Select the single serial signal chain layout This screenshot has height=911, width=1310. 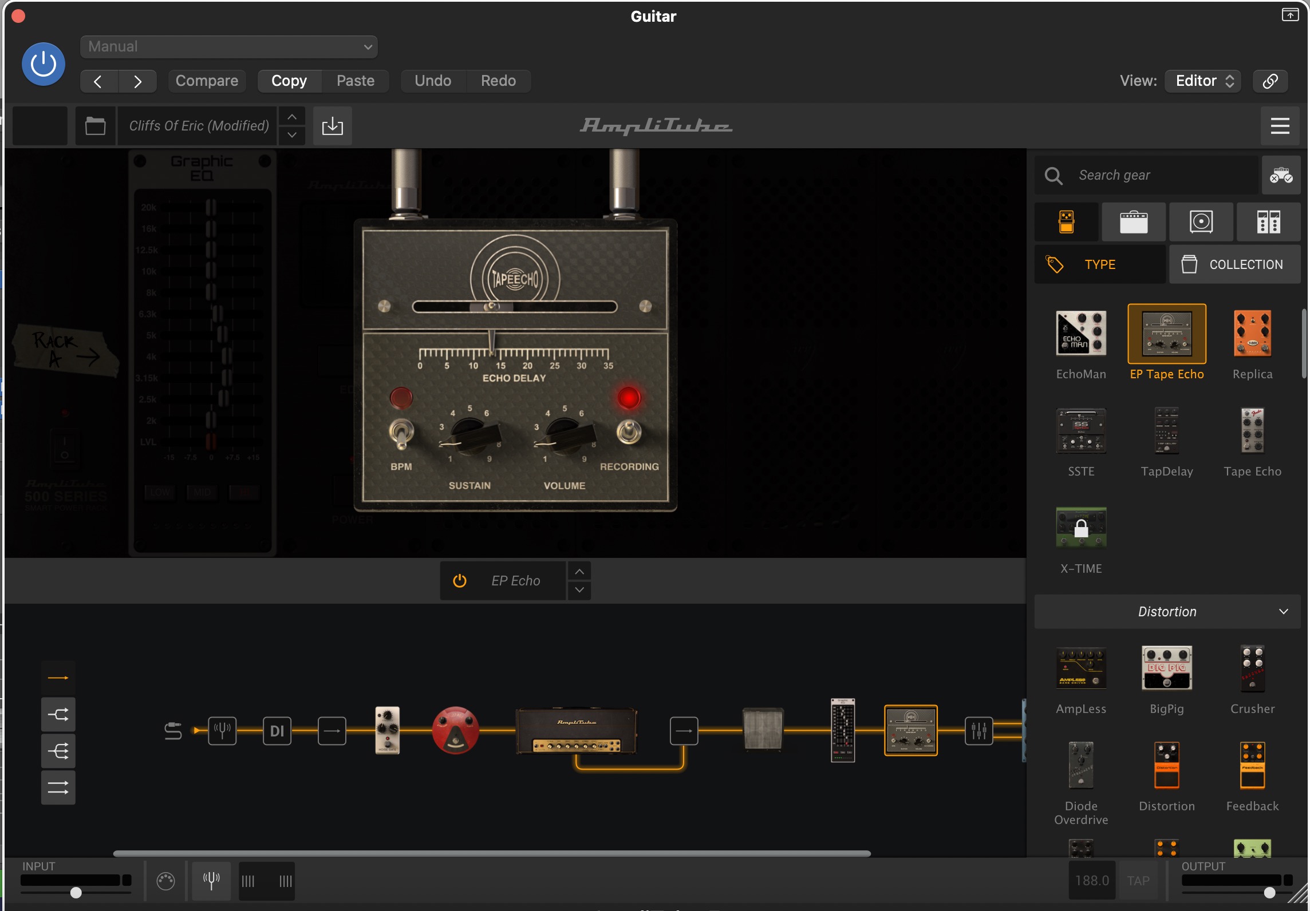[x=58, y=678]
